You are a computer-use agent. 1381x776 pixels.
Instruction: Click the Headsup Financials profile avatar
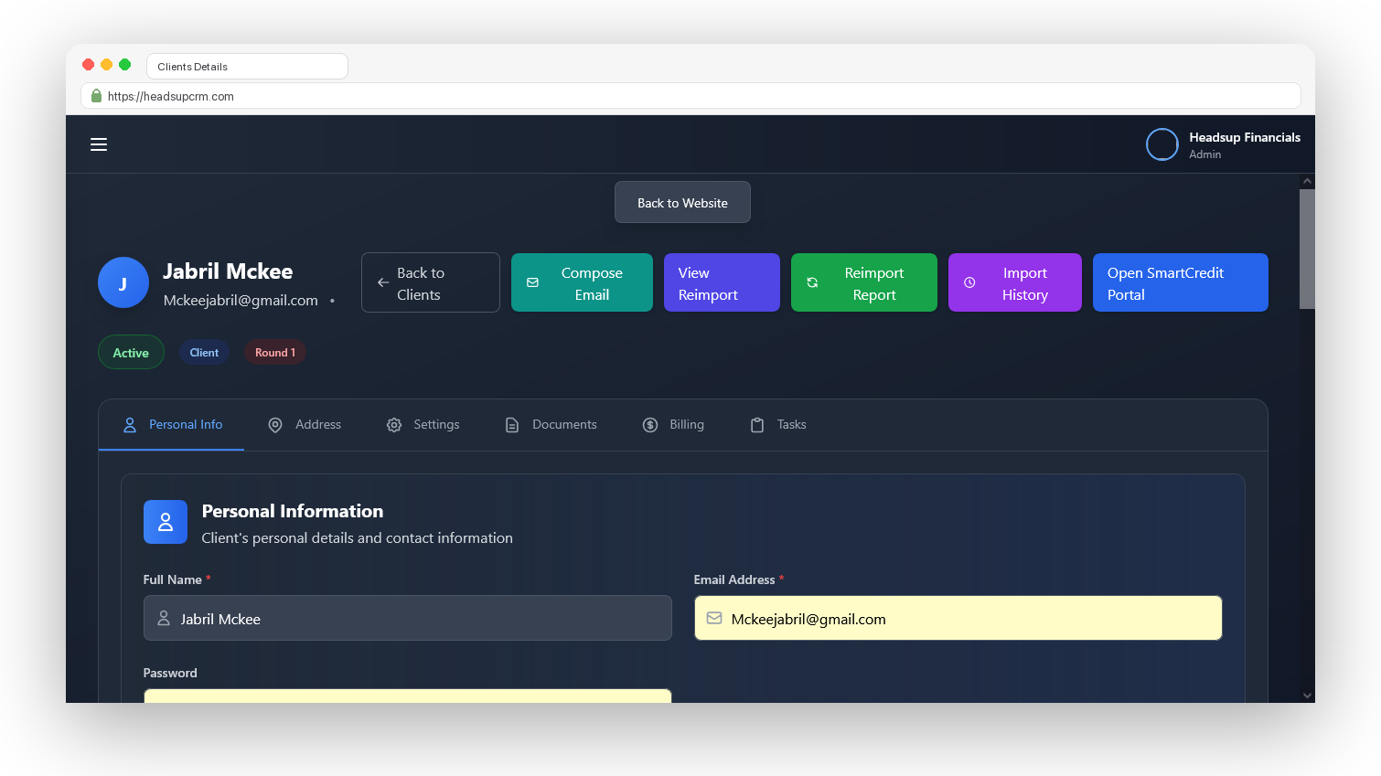(1162, 144)
